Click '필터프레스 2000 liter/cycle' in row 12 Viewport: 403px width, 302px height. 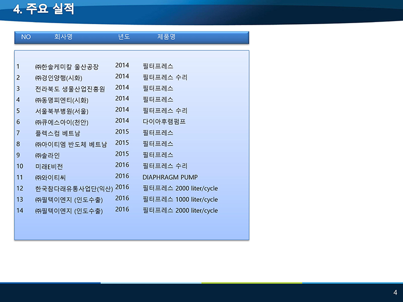(x=180, y=188)
